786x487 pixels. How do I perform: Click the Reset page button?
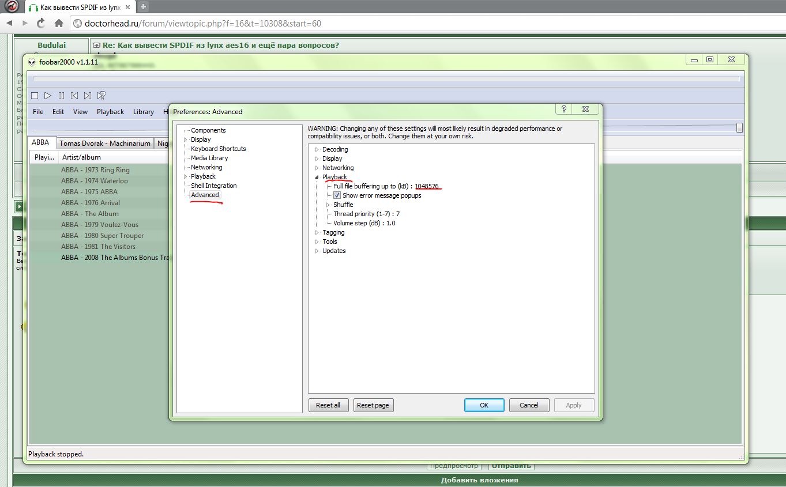click(x=373, y=405)
